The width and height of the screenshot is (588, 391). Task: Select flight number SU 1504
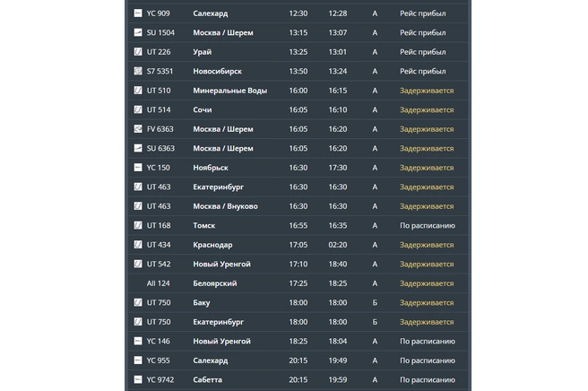[x=160, y=32]
